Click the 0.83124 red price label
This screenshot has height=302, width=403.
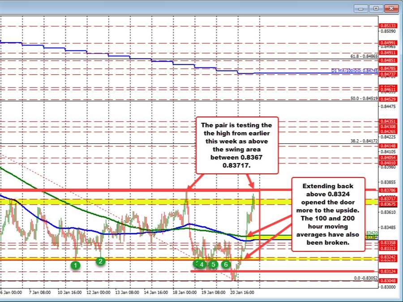tap(387, 271)
